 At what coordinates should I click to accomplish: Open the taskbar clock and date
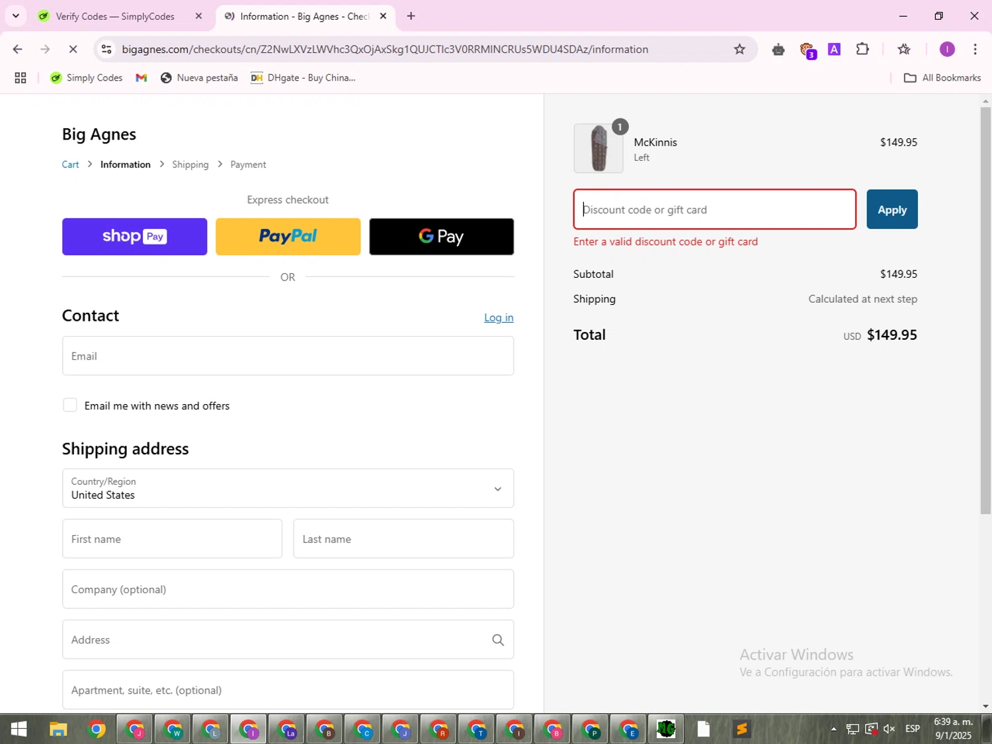953,729
